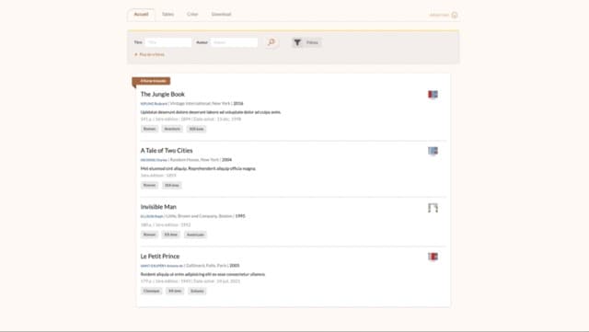Image resolution: width=589 pixels, height=332 pixels.
Task: Click the author link under Le Petit Prince
Action: click(x=162, y=266)
